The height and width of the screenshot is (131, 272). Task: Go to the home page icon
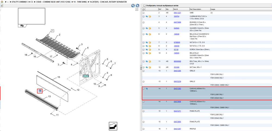[x=2, y=2]
